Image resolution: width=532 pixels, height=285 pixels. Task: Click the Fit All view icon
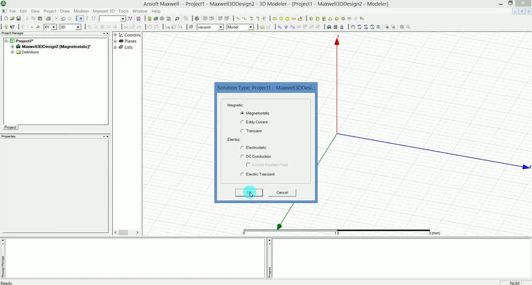pyautogui.click(x=402, y=27)
